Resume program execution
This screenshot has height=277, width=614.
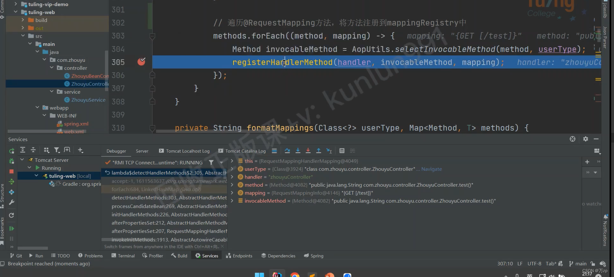pos(12,229)
